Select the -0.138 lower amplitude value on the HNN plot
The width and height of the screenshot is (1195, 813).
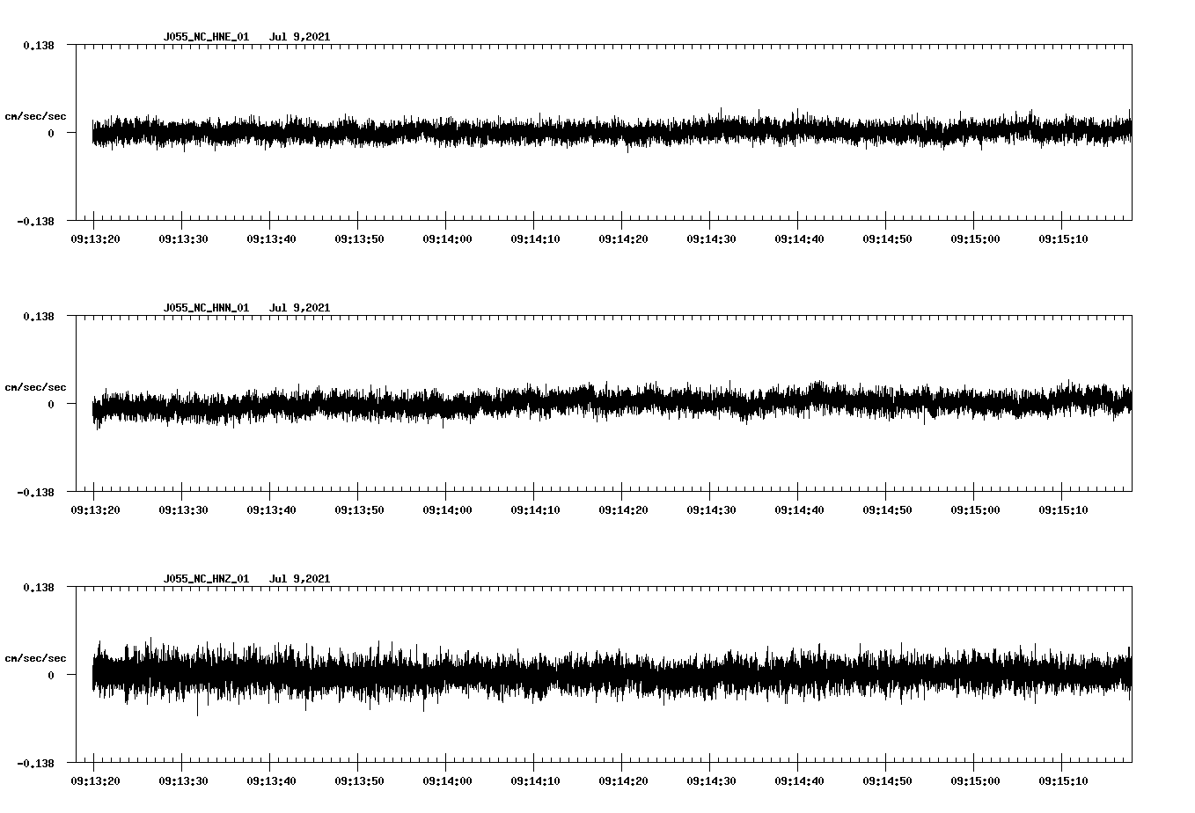36,494
